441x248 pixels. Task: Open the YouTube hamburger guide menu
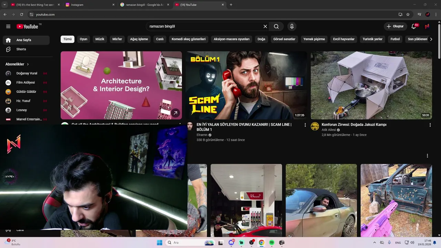tap(8, 27)
